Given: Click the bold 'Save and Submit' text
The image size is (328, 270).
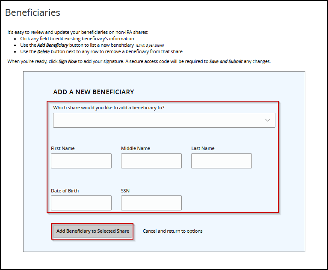Looking at the screenshot, I should (x=226, y=61).
